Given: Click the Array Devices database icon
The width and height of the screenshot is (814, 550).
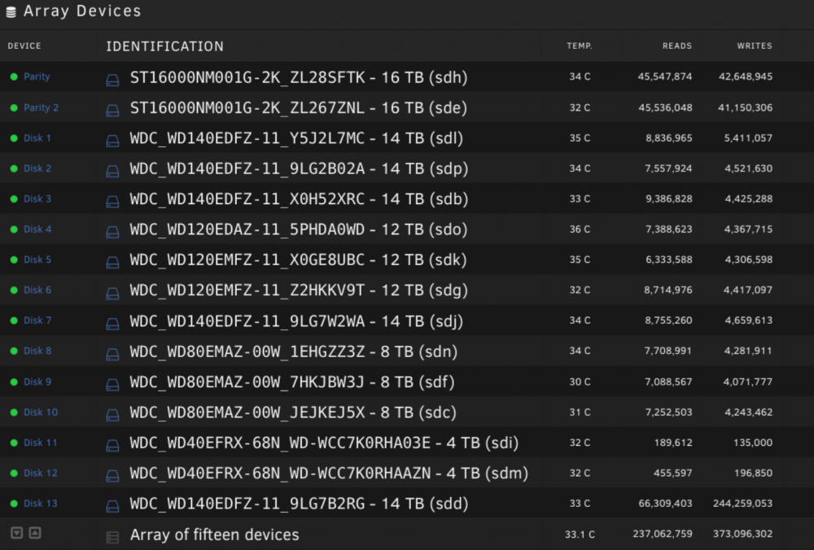Looking at the screenshot, I should (x=11, y=12).
